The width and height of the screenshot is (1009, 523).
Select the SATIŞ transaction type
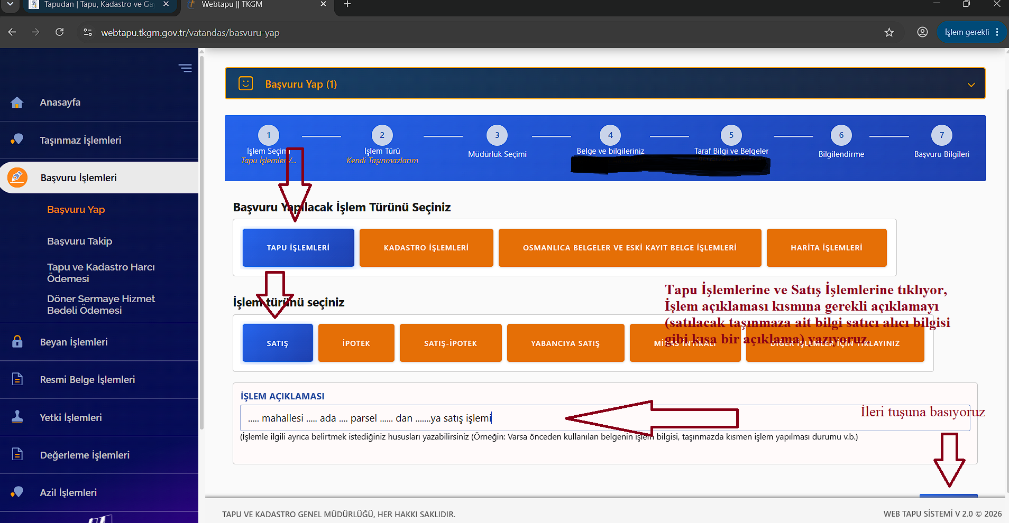tap(278, 343)
